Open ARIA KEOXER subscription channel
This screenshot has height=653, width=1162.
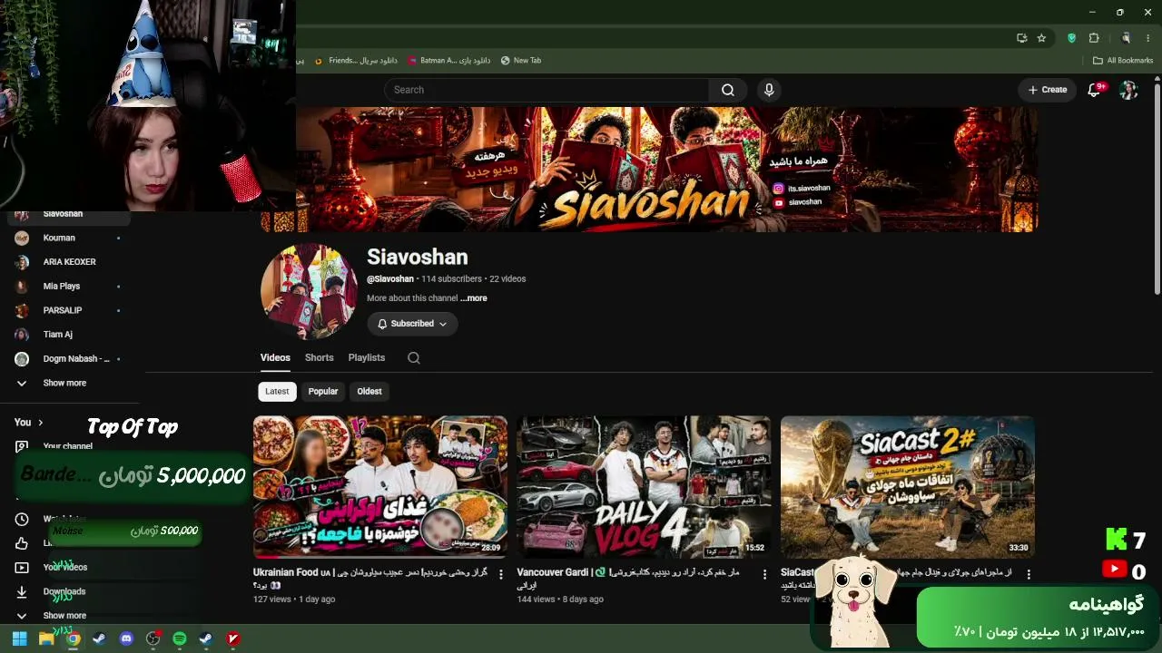[69, 262]
